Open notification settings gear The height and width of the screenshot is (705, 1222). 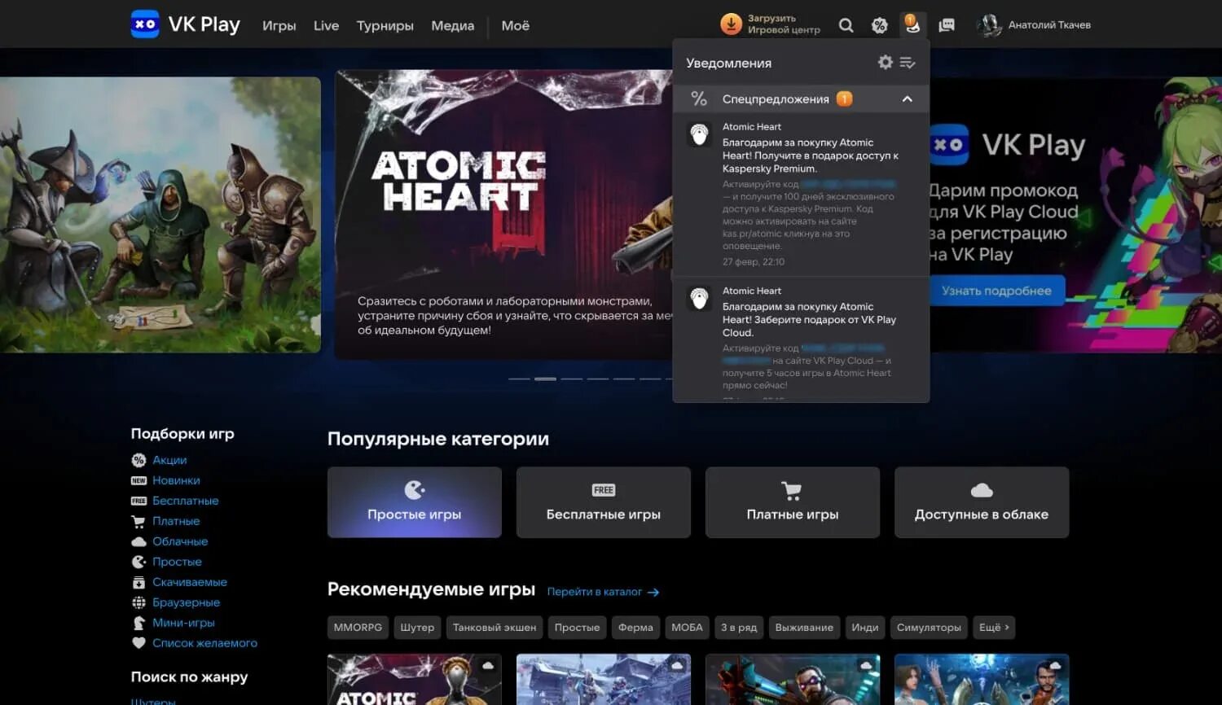click(x=885, y=62)
